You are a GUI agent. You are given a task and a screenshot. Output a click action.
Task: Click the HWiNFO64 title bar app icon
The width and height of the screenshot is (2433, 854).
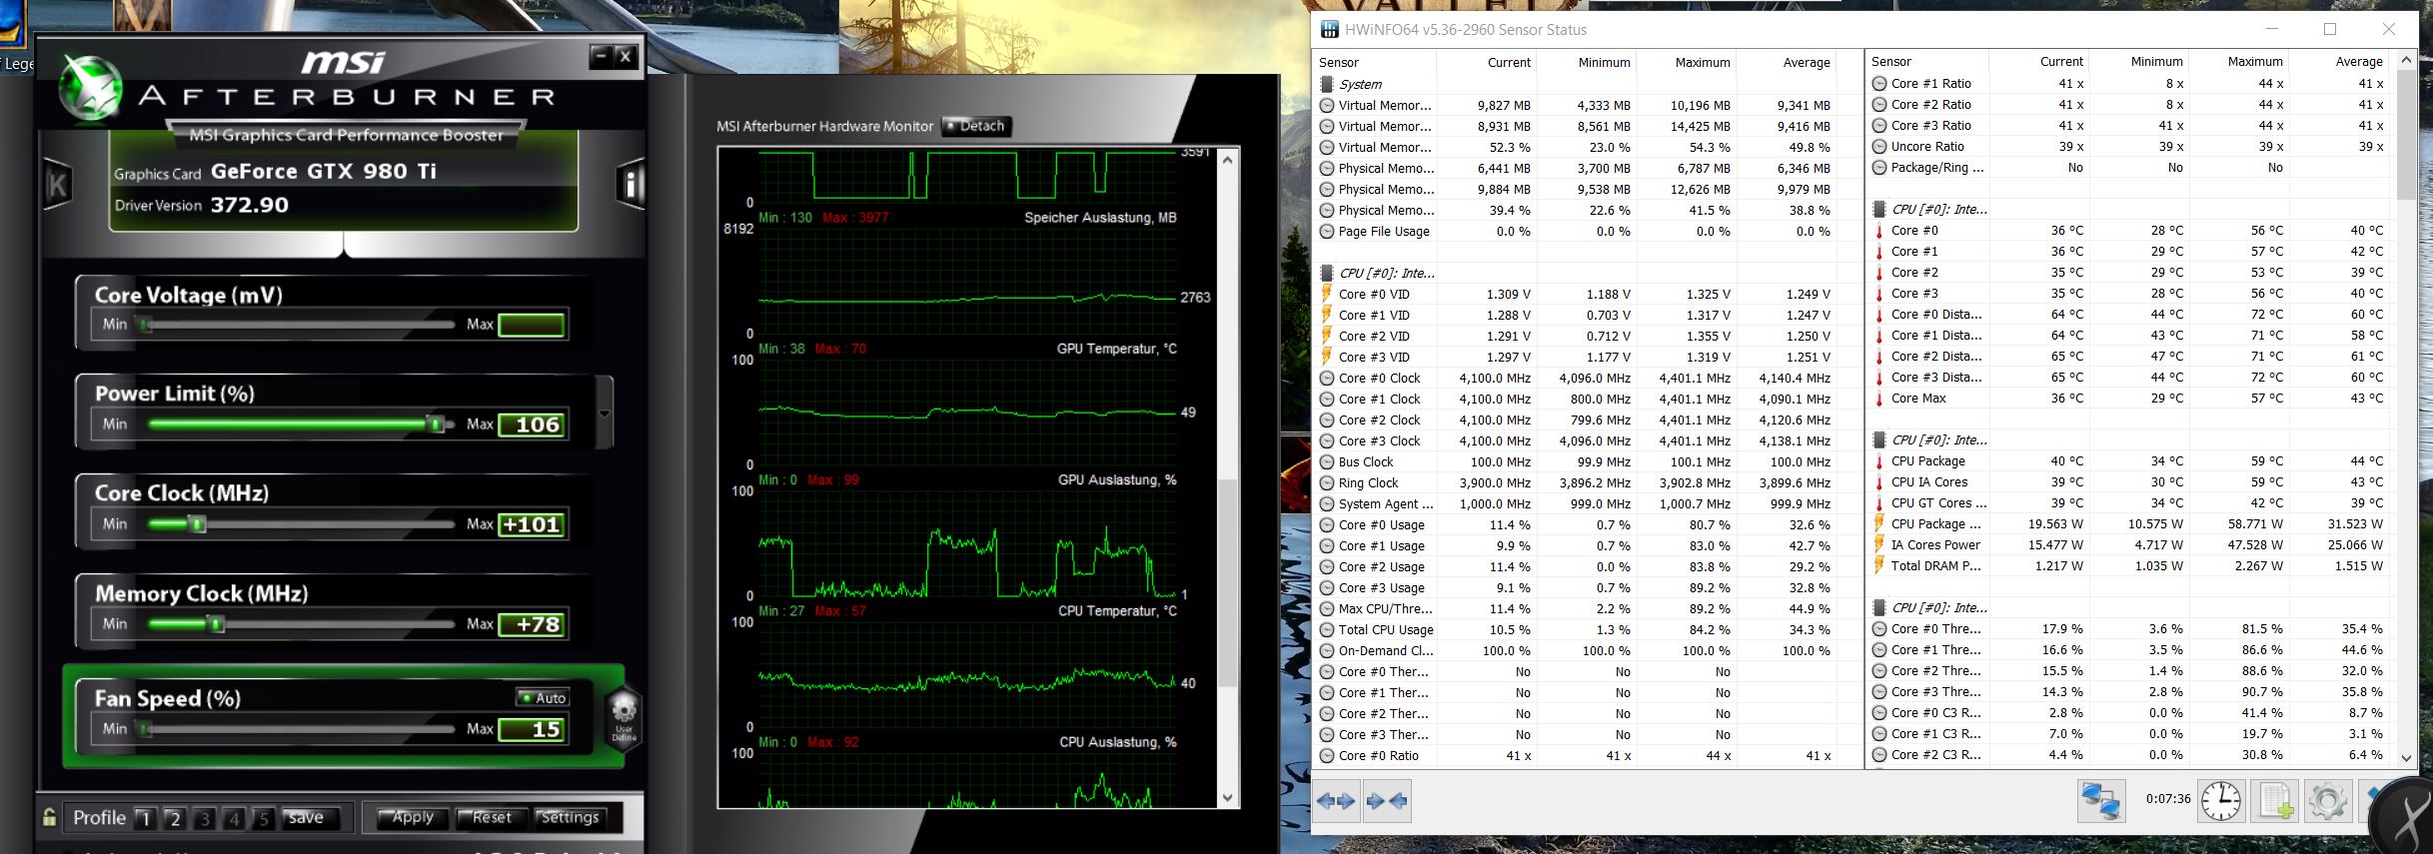1329,30
